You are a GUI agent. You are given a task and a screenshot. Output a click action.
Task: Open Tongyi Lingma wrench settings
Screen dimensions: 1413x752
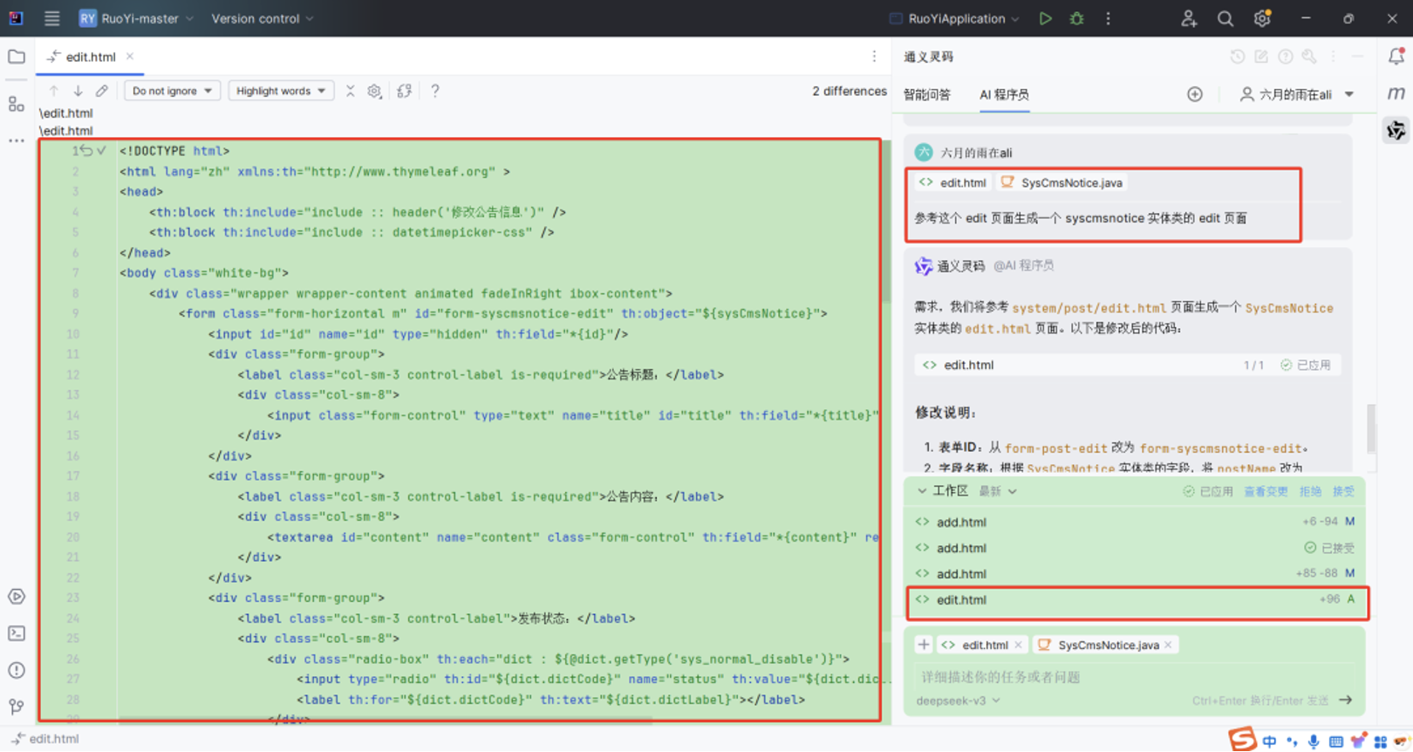coord(1309,57)
